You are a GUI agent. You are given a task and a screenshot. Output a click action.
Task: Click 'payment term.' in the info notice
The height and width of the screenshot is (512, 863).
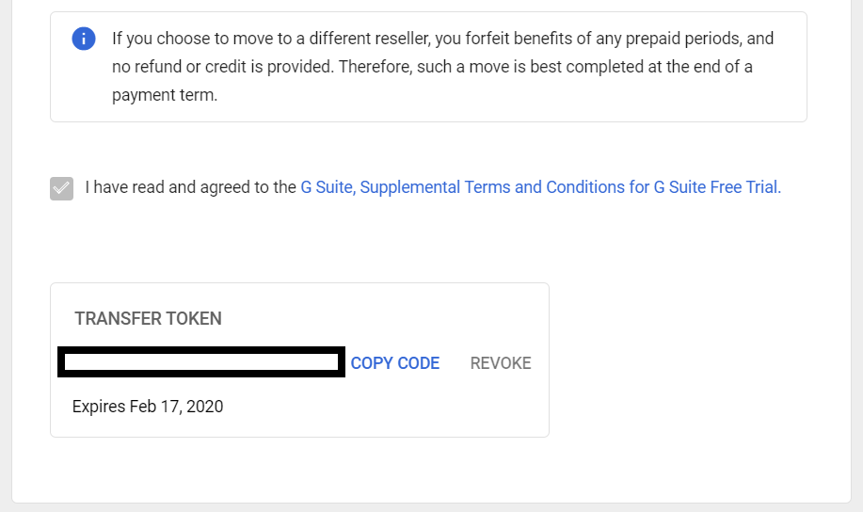coord(165,95)
